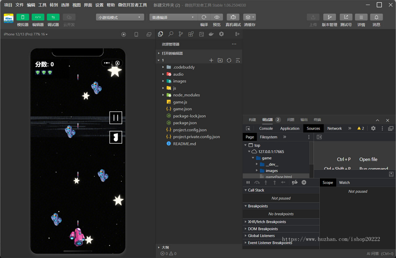Switch to the Console tab
396x258 pixels.
pyautogui.click(x=266, y=129)
